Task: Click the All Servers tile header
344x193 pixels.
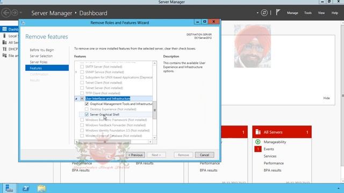Action: coord(282,132)
